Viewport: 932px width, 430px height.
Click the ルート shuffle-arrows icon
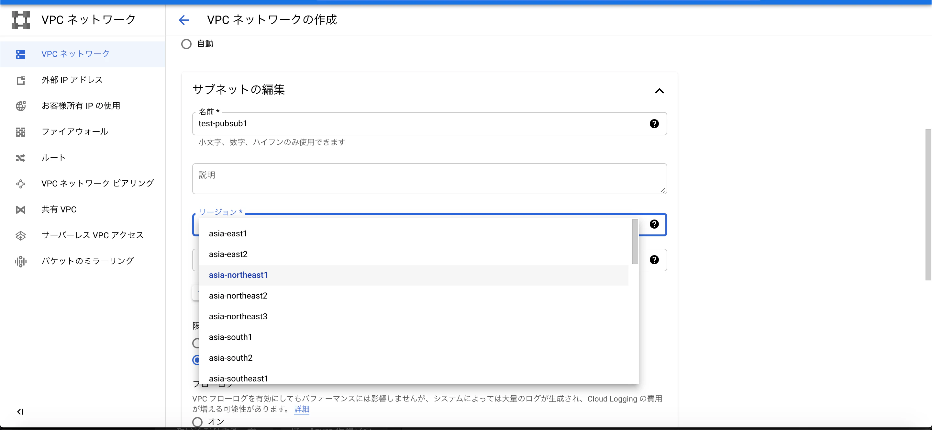(21, 158)
